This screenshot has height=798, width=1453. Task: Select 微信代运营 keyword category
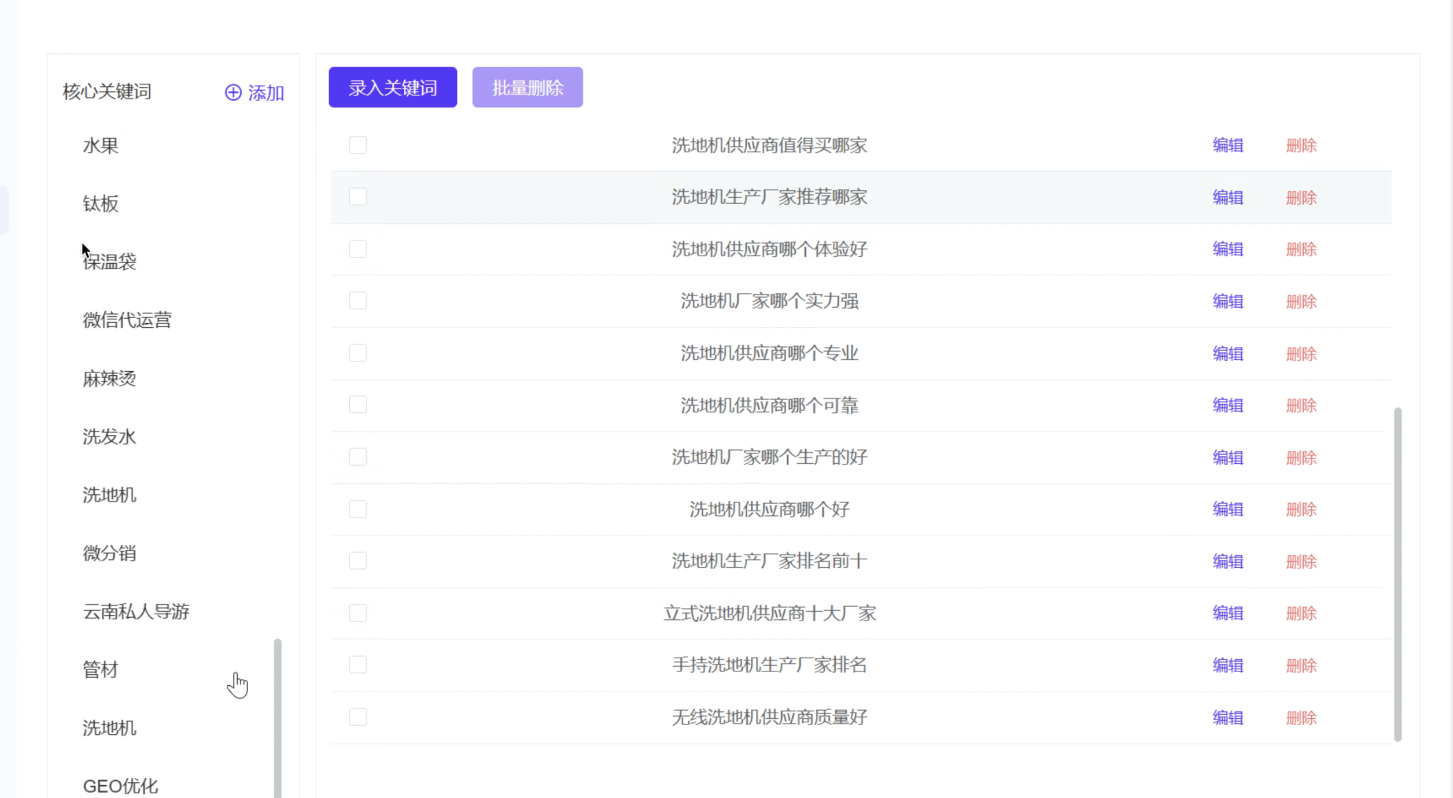pyautogui.click(x=127, y=320)
